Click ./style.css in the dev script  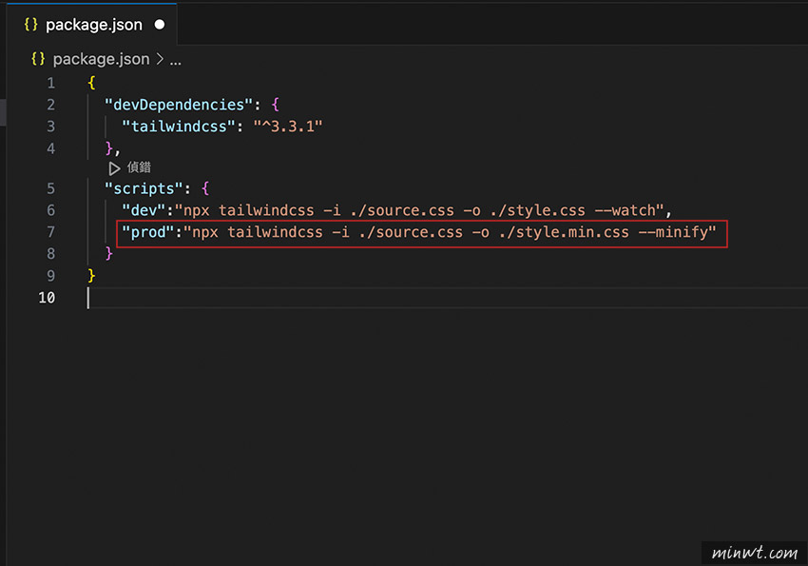(x=537, y=210)
